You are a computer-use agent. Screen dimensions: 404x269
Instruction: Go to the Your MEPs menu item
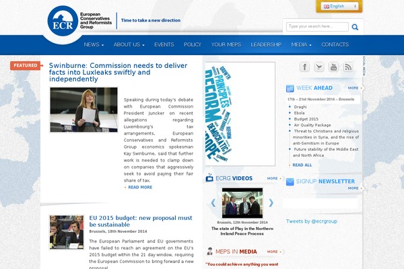coord(226,44)
